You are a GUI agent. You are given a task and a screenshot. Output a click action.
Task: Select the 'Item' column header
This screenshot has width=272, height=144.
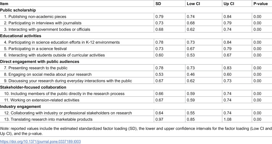point(4,4)
